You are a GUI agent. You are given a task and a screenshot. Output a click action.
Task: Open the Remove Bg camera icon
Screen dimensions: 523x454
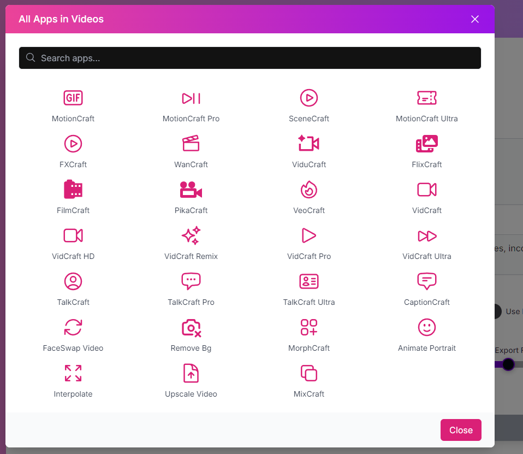pyautogui.click(x=191, y=327)
